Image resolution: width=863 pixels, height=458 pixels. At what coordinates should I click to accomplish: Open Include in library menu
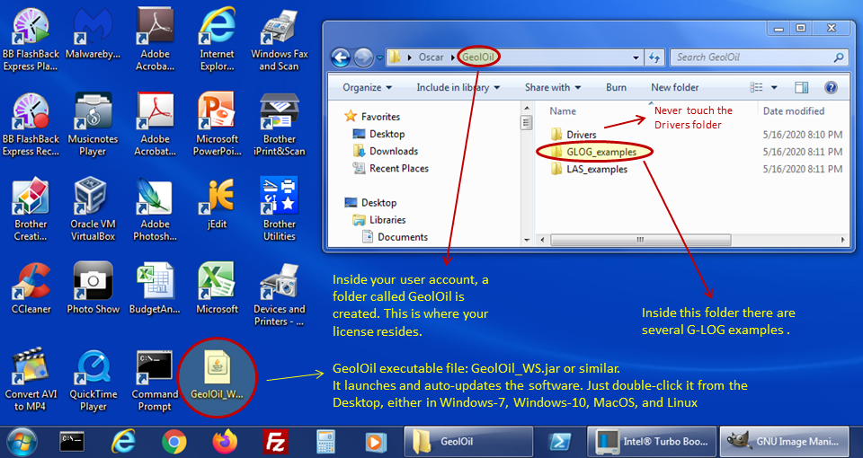458,87
